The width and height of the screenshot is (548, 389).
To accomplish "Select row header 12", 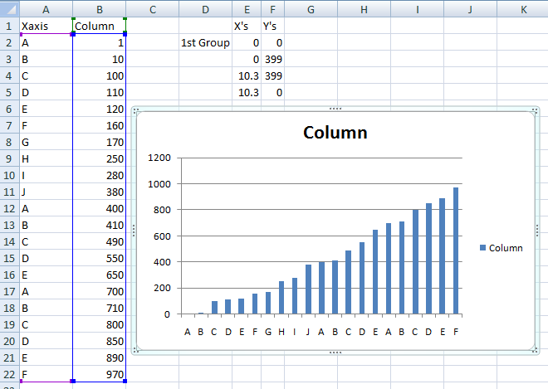I will pyautogui.click(x=9, y=208).
